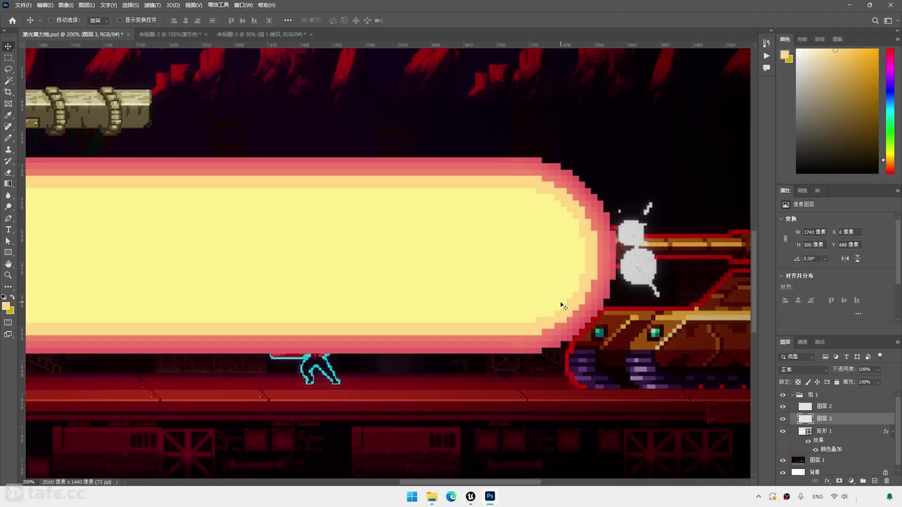Select the Brush tool
This screenshot has width=902, height=507.
pos(8,138)
